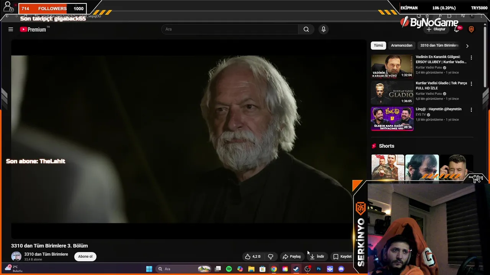Open options for the Ersoy Ulubey video
The image size is (490, 275).
(471, 58)
